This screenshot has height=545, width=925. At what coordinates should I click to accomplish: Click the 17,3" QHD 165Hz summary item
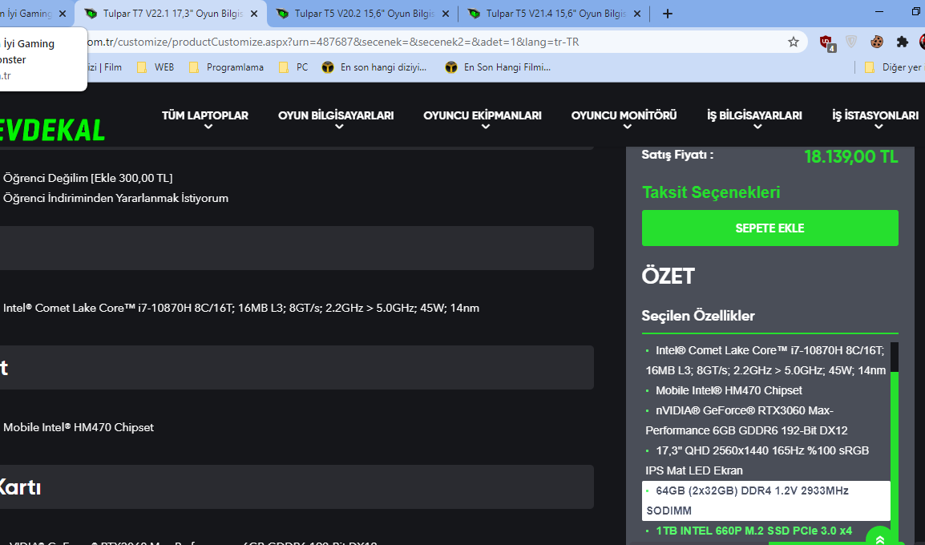(757, 461)
